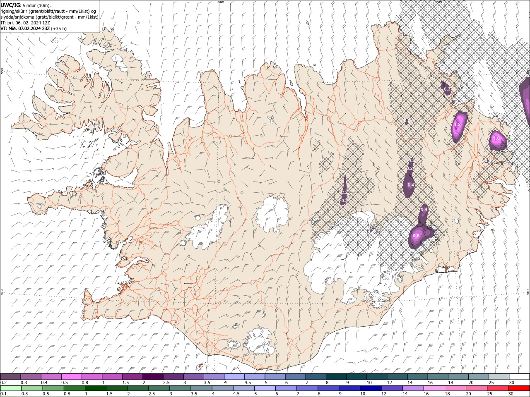This screenshot has width=530, height=397.
Task: Pick dark purple upper swatch between 2 and 2.5
Action: pos(153,377)
